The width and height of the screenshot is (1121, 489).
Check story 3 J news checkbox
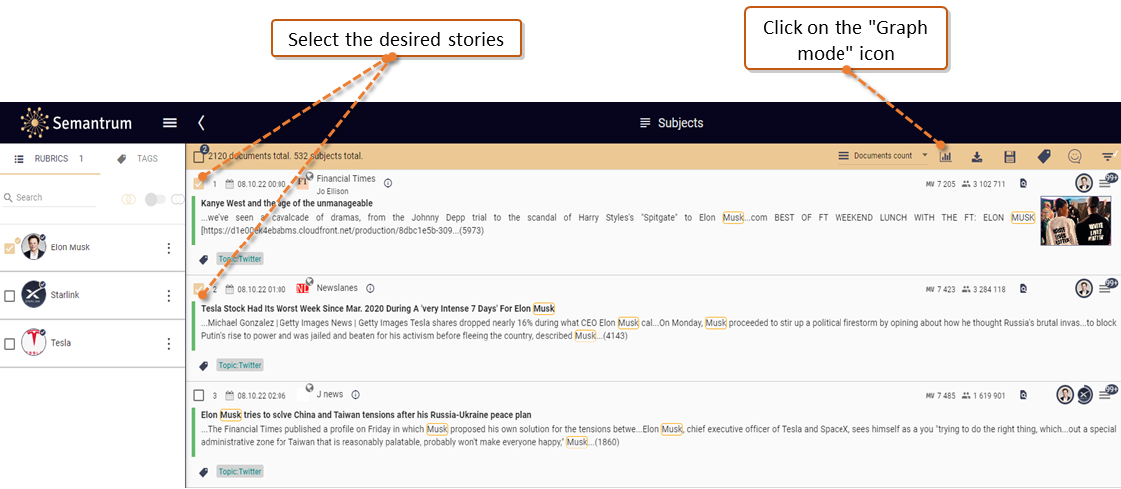[x=199, y=395]
